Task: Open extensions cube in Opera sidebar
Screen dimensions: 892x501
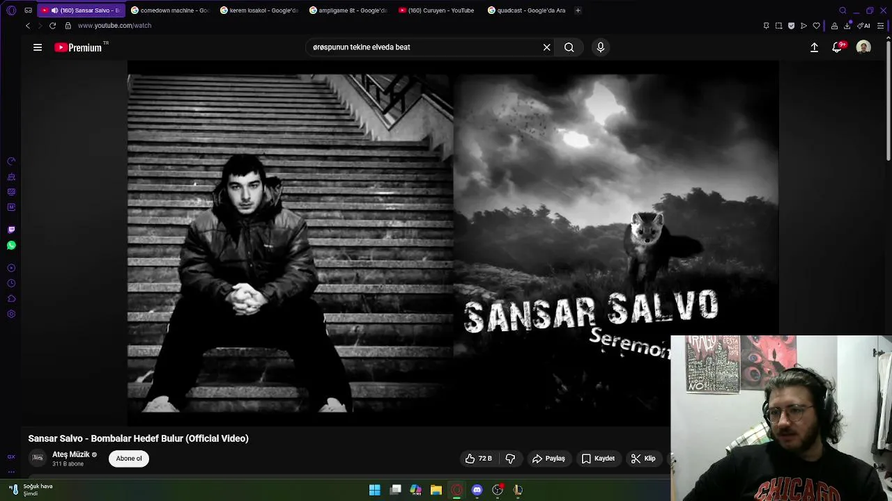Action: (x=11, y=299)
